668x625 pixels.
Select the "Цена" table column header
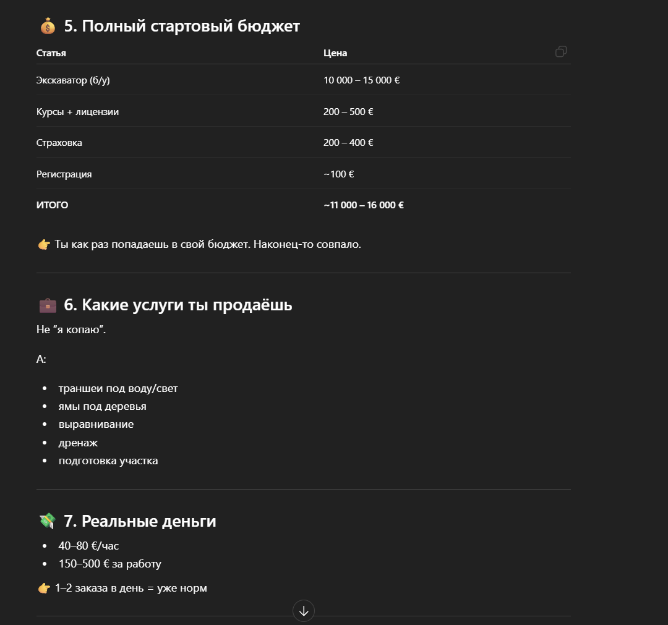(x=335, y=53)
